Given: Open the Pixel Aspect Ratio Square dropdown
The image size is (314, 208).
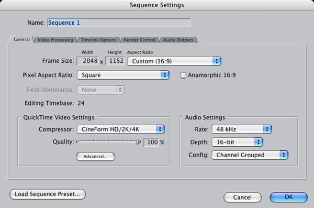Looking at the screenshot, I should [123, 75].
